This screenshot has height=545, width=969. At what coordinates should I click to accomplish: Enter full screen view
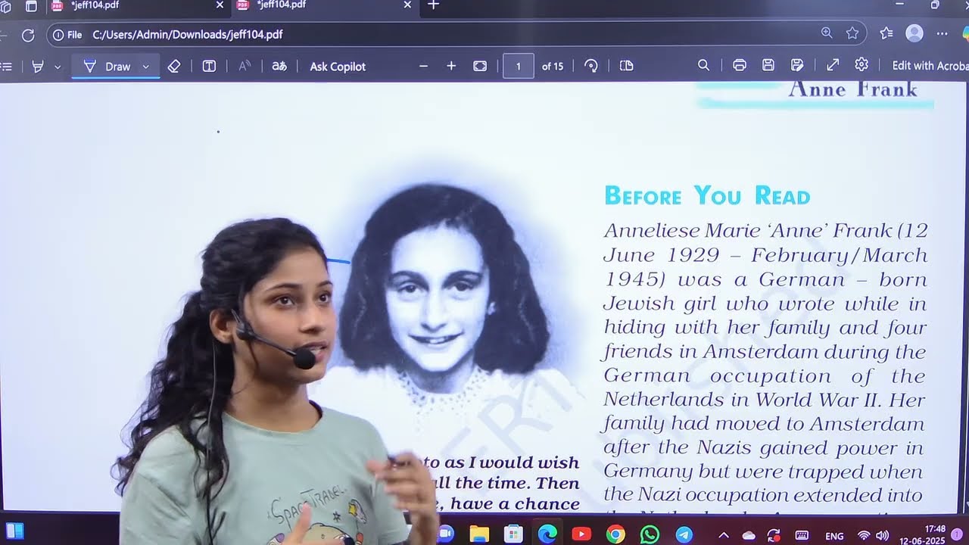833,65
